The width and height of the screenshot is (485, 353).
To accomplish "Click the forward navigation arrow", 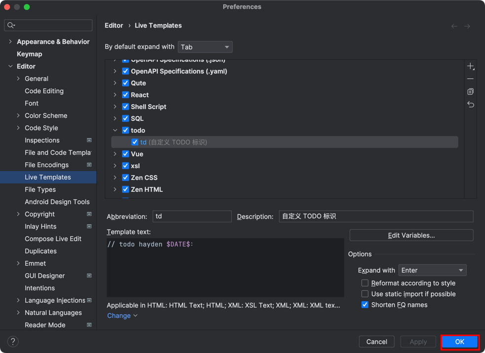I will 467,26.
